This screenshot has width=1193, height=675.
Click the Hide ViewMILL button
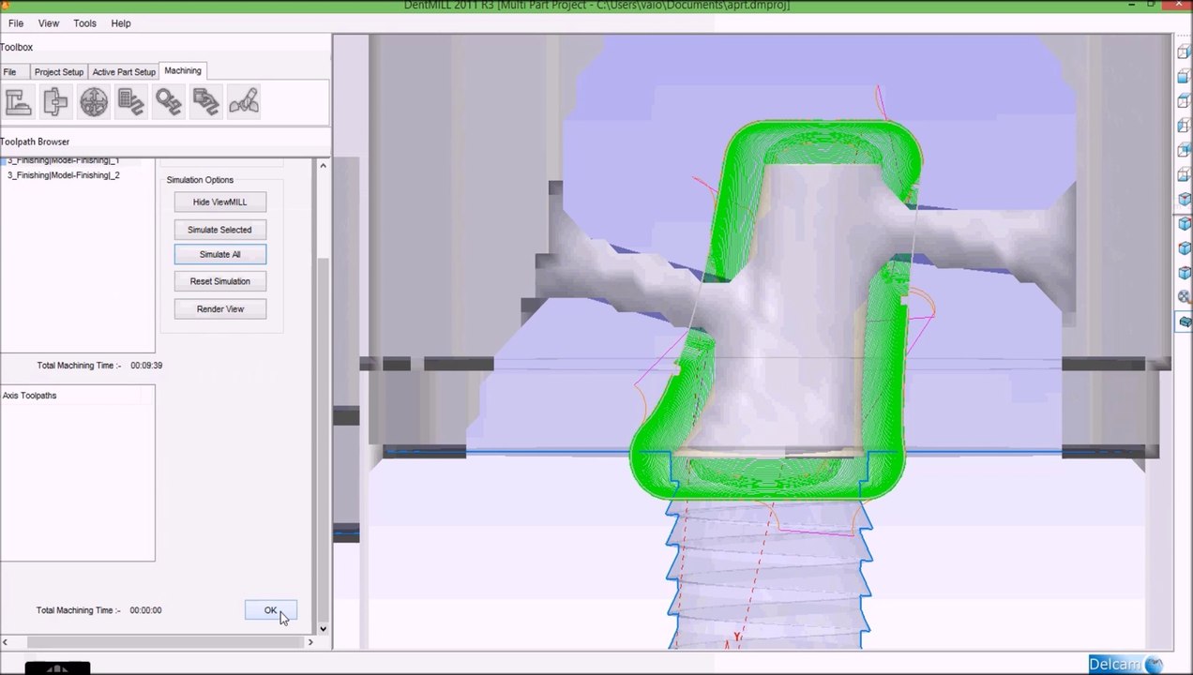coord(220,202)
